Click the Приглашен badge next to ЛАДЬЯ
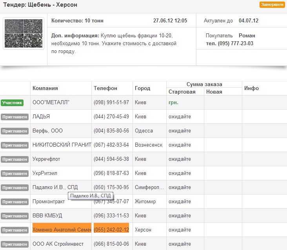Image resolution: width=287 pixels, height=250 pixels. click(15, 117)
